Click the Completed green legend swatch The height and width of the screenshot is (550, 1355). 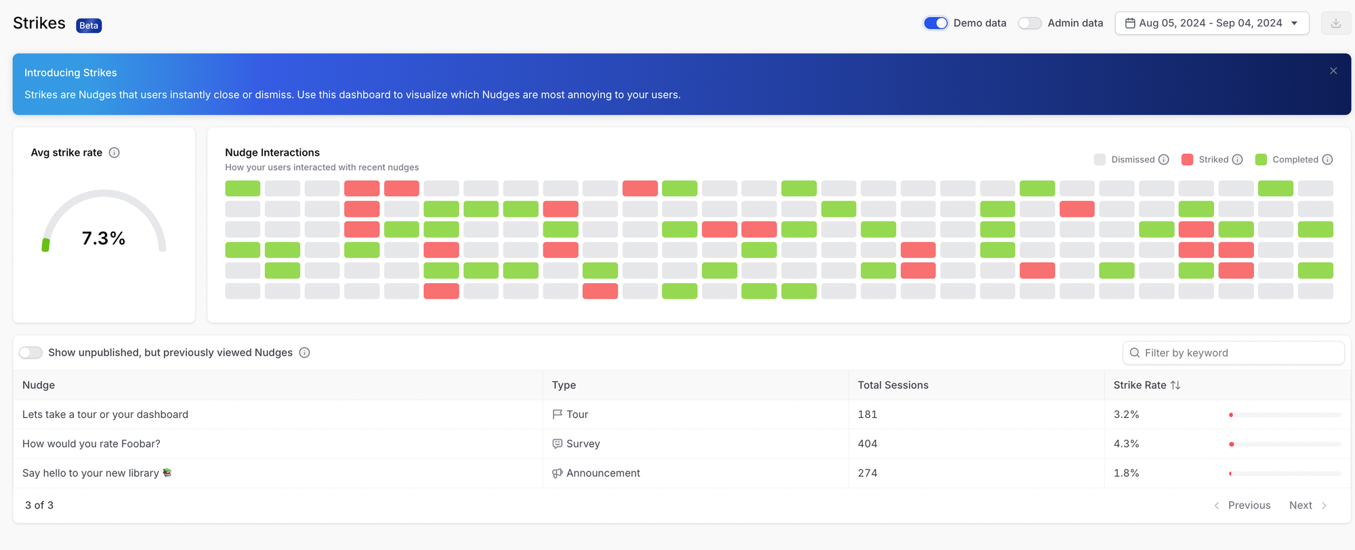click(x=1261, y=160)
